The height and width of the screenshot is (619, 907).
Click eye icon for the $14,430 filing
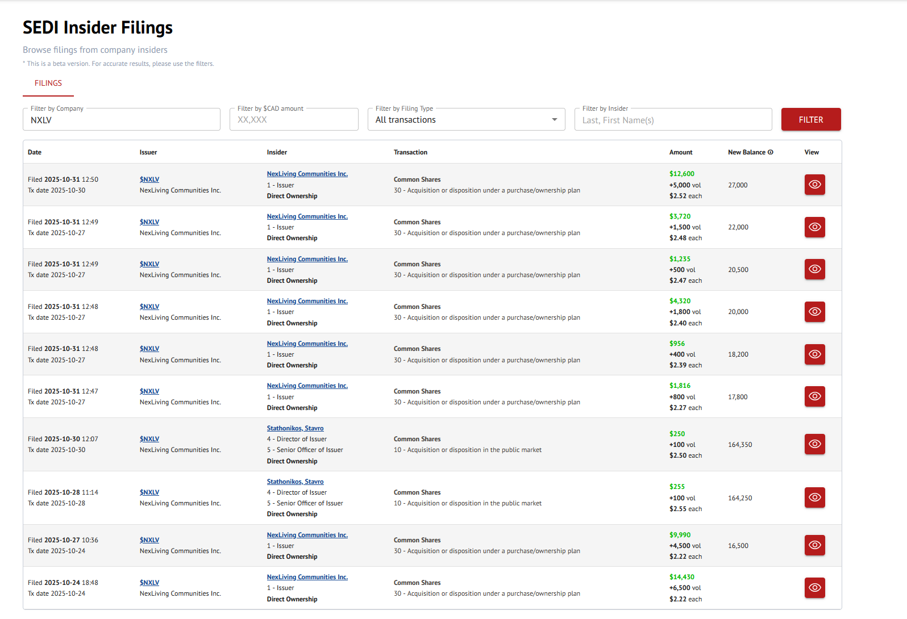[x=814, y=588]
